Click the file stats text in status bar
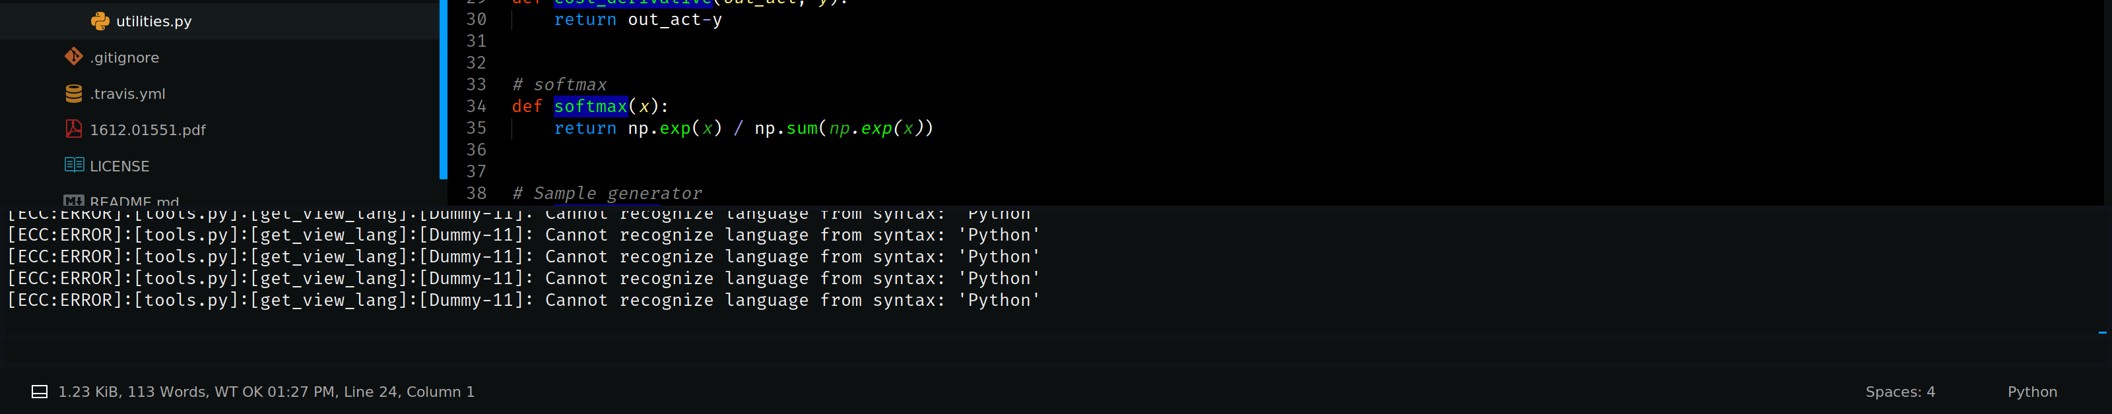Image resolution: width=2112 pixels, height=414 pixels. pos(267,392)
